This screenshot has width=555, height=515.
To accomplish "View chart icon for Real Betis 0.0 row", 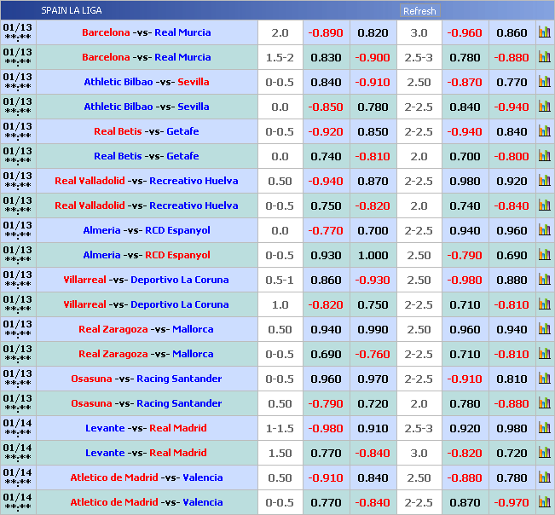I will point(544,156).
